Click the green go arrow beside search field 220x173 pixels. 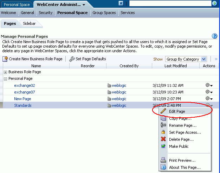pos(214,4)
